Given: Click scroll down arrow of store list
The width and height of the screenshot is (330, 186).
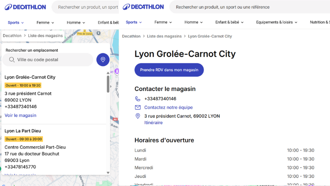Looking at the screenshot, I should pyautogui.click(x=108, y=173).
